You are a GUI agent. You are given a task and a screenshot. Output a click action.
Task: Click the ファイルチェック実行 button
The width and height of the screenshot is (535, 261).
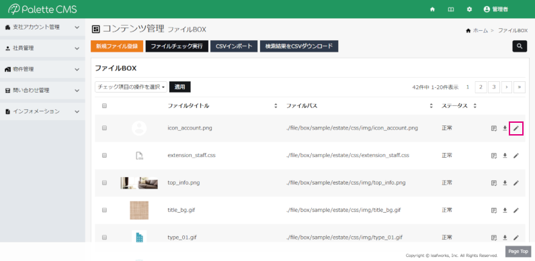177,46
